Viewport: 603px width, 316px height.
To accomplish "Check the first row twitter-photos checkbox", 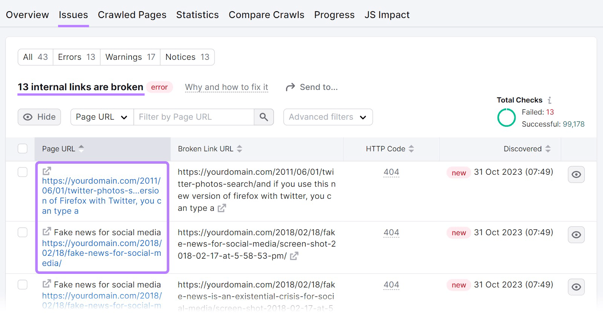I will (23, 172).
